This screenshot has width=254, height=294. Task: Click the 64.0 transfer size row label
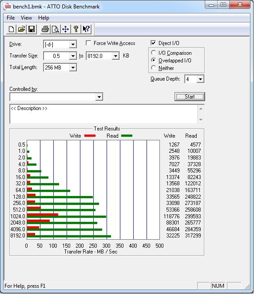pyautogui.click(x=20, y=190)
